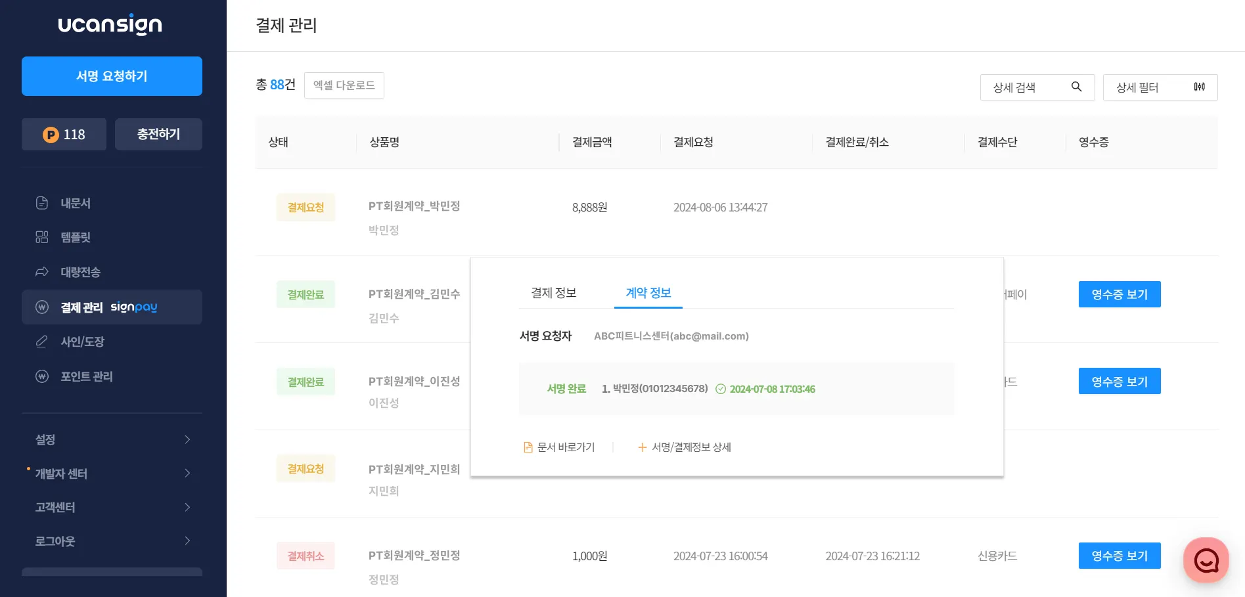Expand the 개발자 센터 chevron
This screenshot has height=597, width=1245.
[187, 474]
